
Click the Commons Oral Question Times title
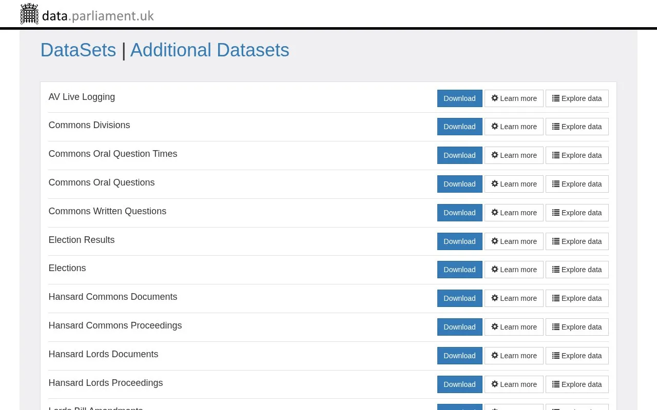tap(113, 154)
